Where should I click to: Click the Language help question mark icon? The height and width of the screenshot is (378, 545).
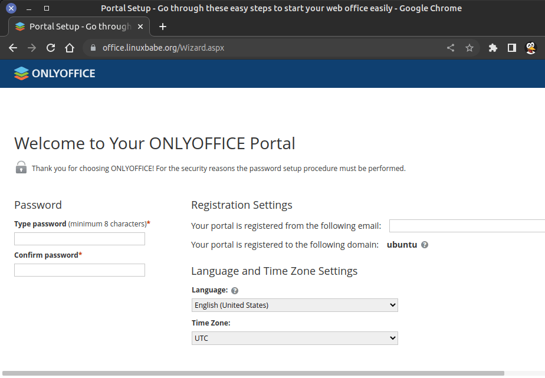pyautogui.click(x=235, y=291)
